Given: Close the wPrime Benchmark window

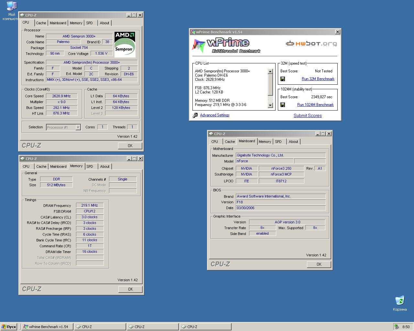Looking at the screenshot, I should pos(338,32).
